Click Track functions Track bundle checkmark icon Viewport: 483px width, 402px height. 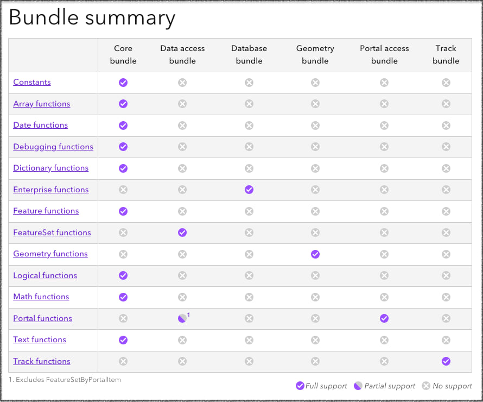[x=446, y=361]
